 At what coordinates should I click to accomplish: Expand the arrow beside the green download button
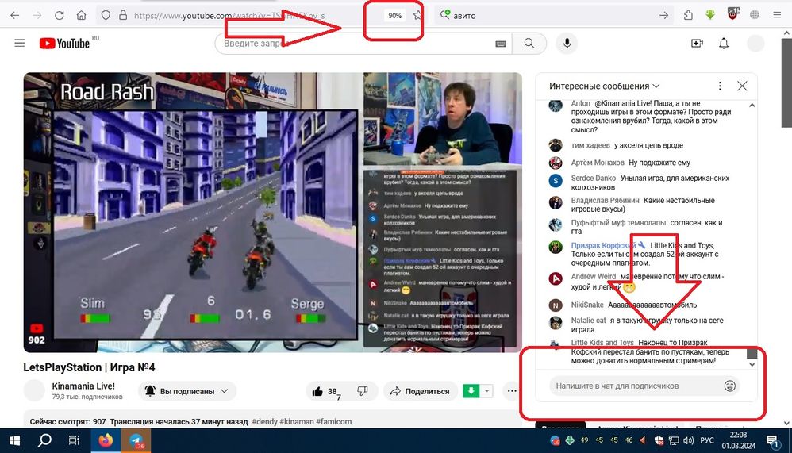point(487,391)
